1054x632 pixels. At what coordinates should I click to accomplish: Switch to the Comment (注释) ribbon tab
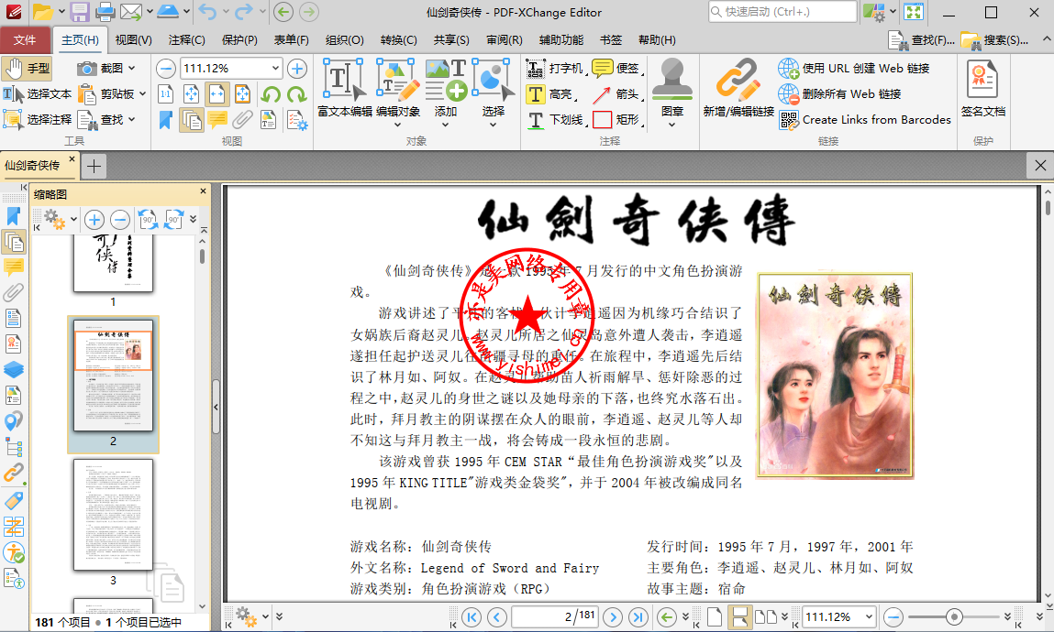coord(187,40)
